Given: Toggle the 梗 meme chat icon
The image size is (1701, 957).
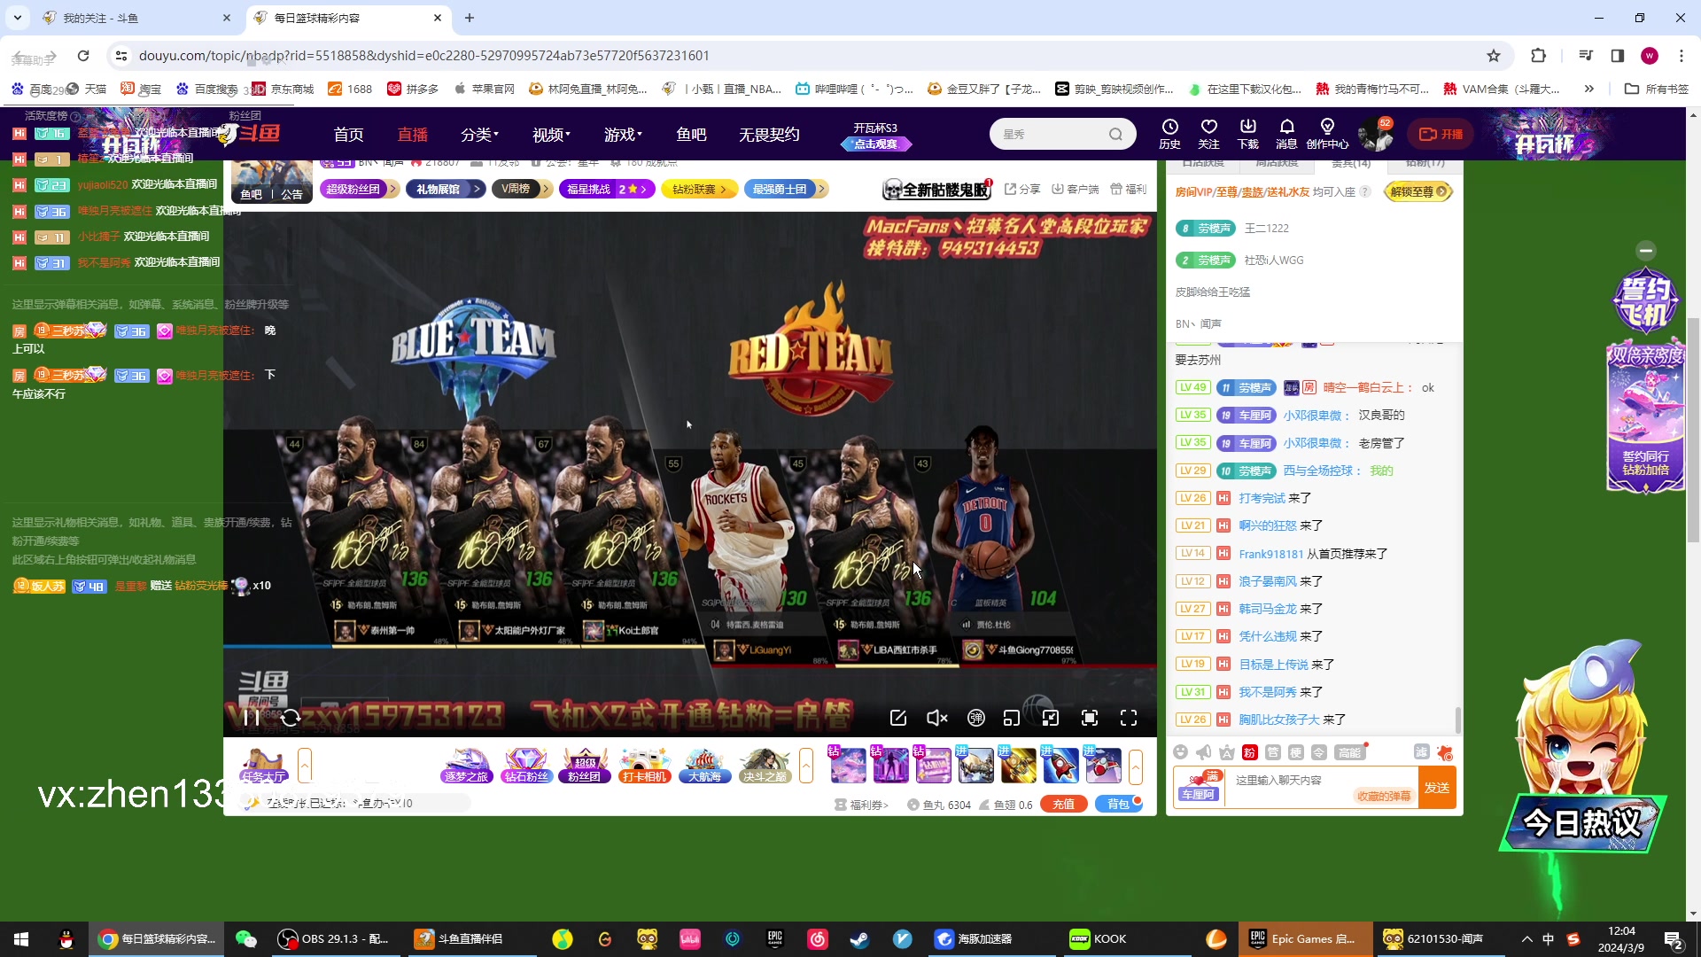Looking at the screenshot, I should [x=1295, y=752].
